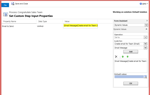
Task: Click the Lookup data type cell
Action: click(x=40, y=26)
